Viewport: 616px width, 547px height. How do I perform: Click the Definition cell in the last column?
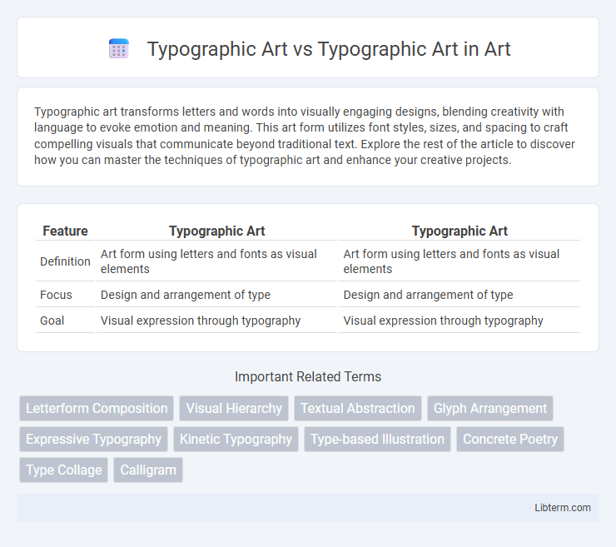click(x=460, y=261)
